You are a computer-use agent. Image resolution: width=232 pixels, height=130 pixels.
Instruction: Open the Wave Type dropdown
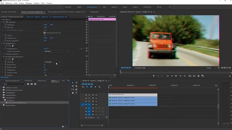tap(52, 62)
